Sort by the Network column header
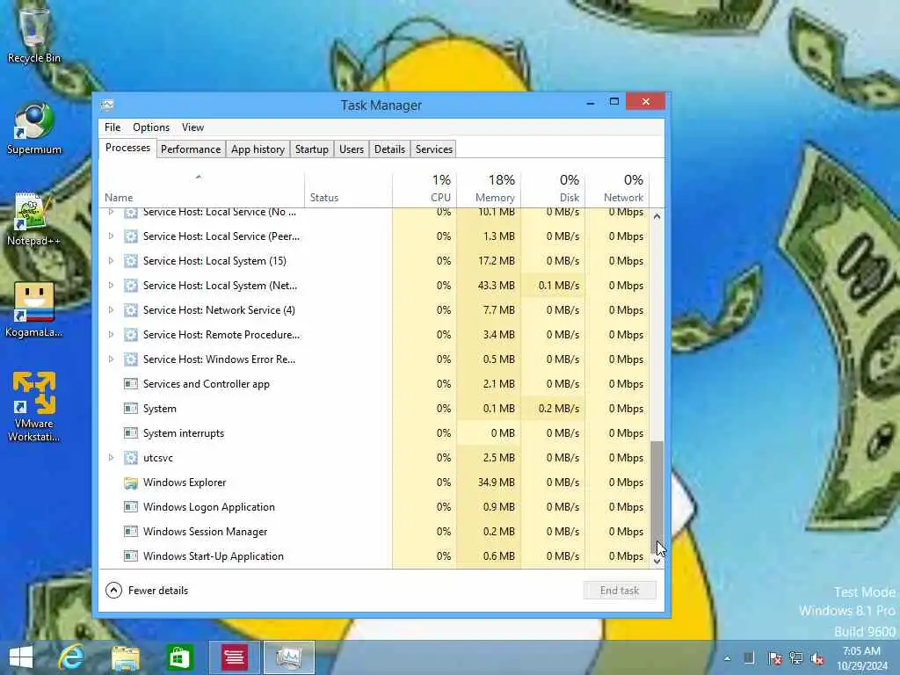The width and height of the screenshot is (900, 675). coord(618,188)
